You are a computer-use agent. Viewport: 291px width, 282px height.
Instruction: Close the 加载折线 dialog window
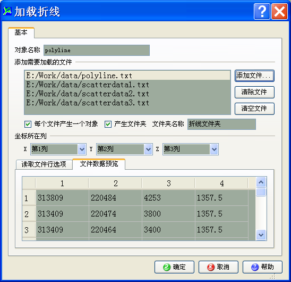click(279, 12)
